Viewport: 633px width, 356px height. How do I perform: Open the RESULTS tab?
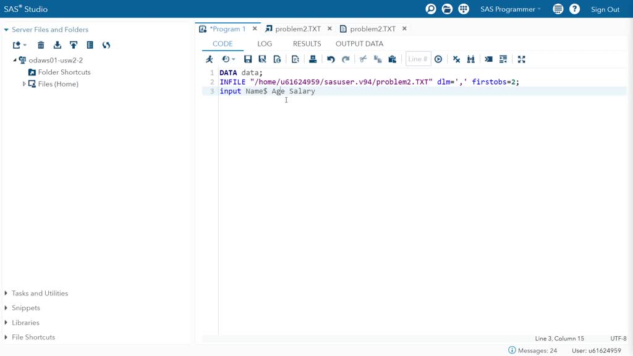coord(307,44)
